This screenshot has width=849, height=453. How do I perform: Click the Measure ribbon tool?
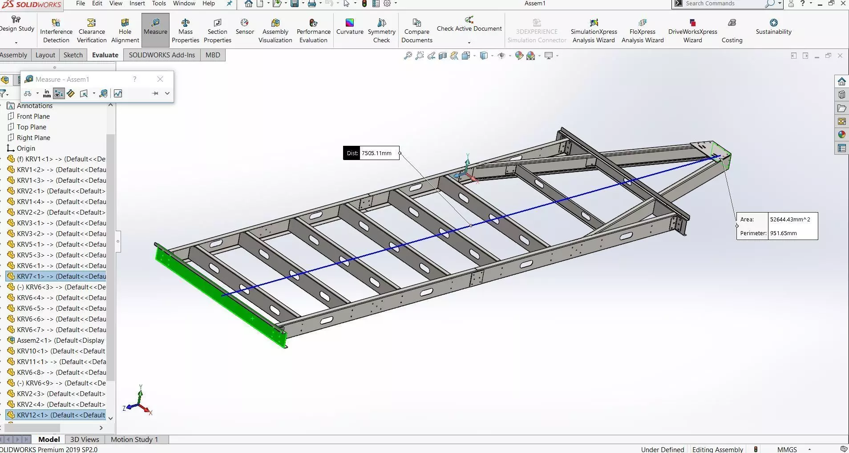coord(155,30)
